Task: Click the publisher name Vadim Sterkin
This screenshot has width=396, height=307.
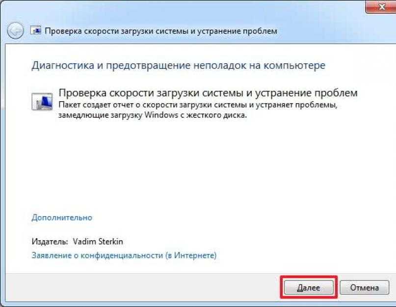Action: 98,242
